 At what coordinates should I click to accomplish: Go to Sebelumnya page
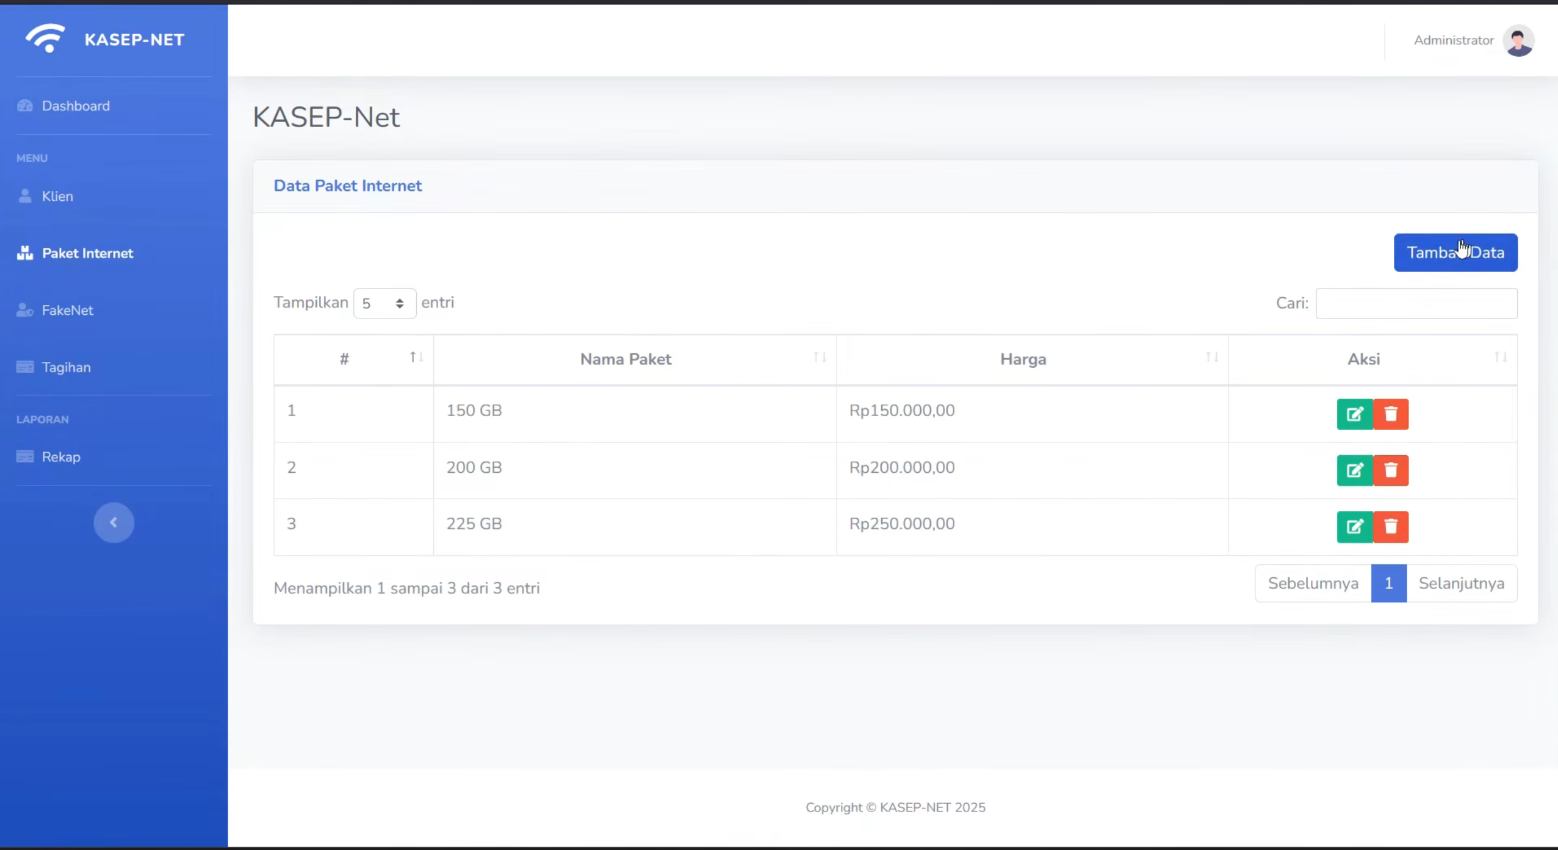tap(1313, 583)
